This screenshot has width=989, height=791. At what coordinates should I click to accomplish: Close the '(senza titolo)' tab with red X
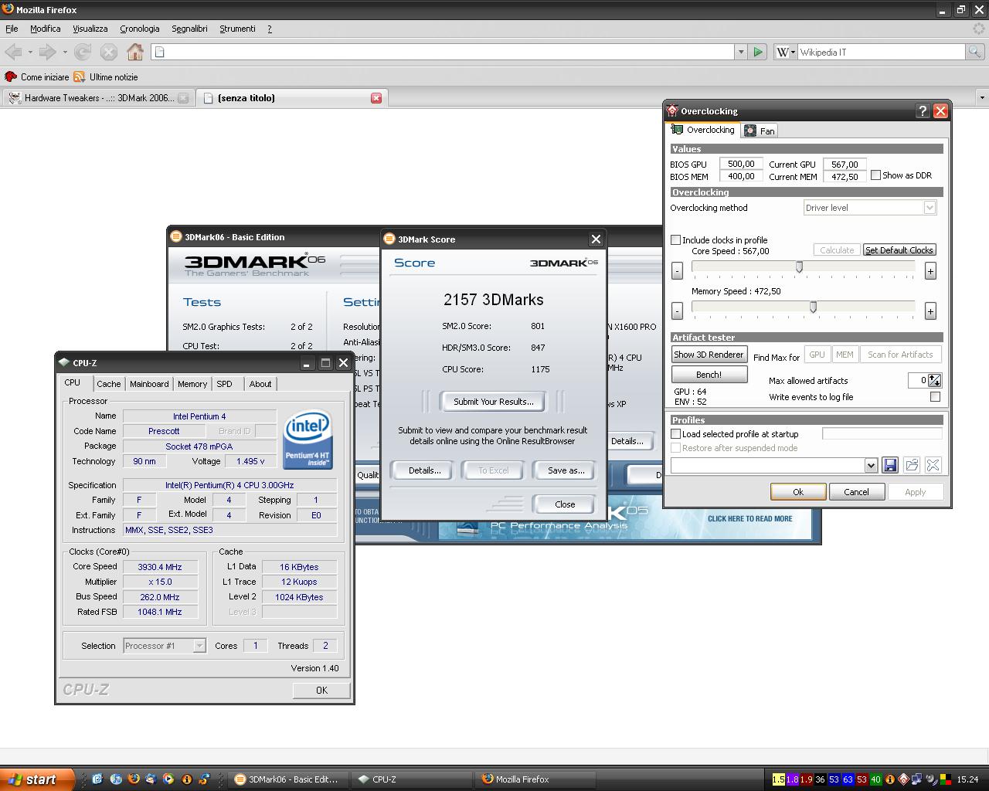click(376, 98)
